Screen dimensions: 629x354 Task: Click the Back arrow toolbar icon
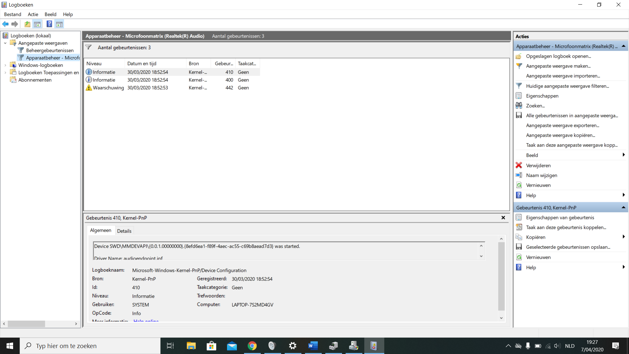[5, 24]
